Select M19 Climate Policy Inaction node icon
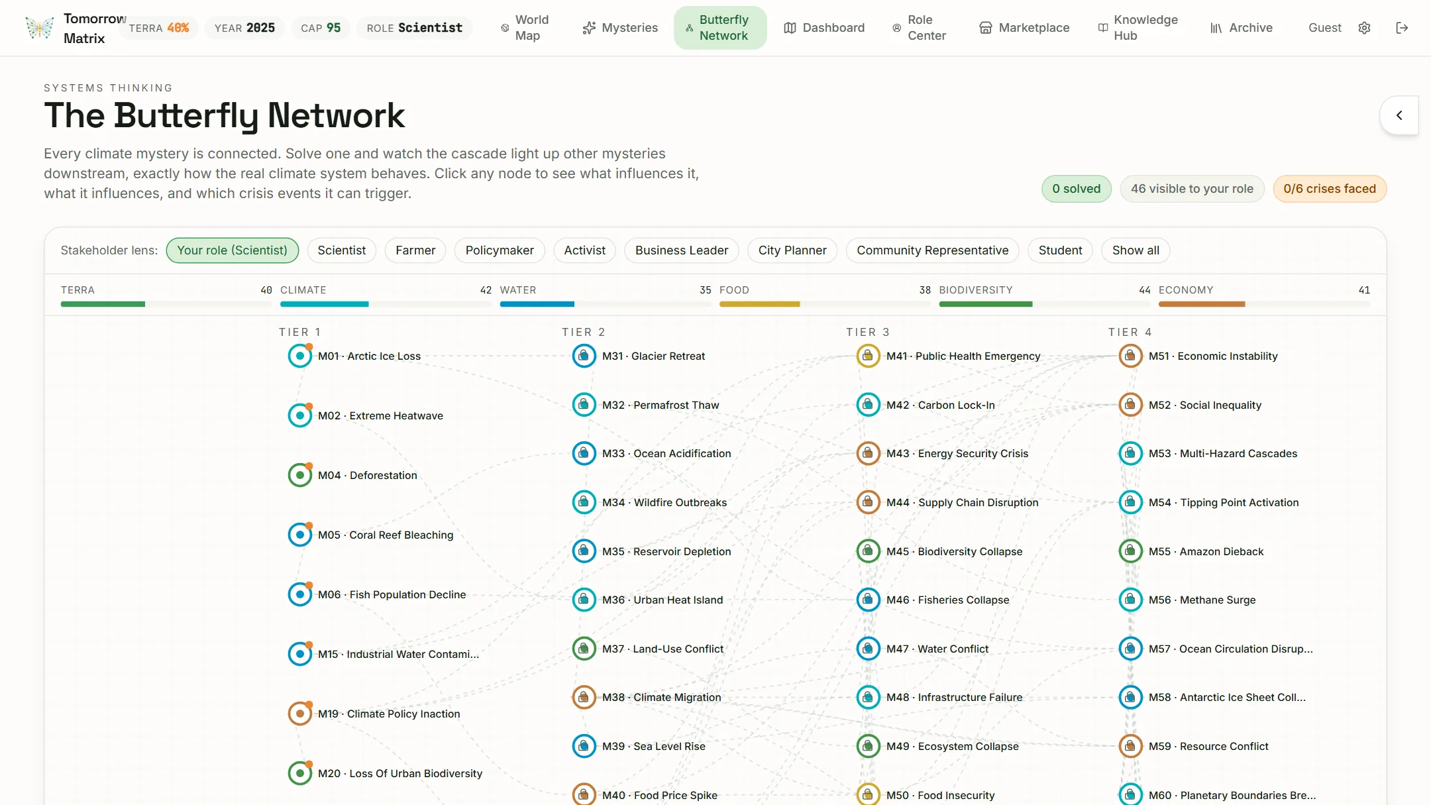1431x805 pixels. pyautogui.click(x=300, y=714)
